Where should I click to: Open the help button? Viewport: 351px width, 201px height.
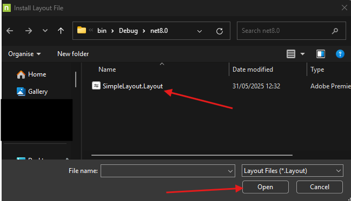340,54
